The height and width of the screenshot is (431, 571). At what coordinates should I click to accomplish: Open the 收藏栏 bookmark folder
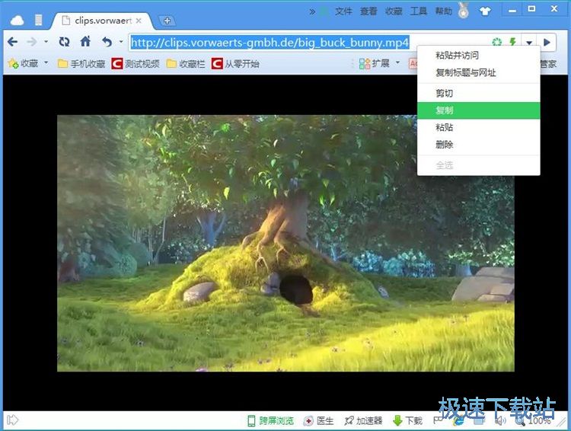tap(185, 64)
